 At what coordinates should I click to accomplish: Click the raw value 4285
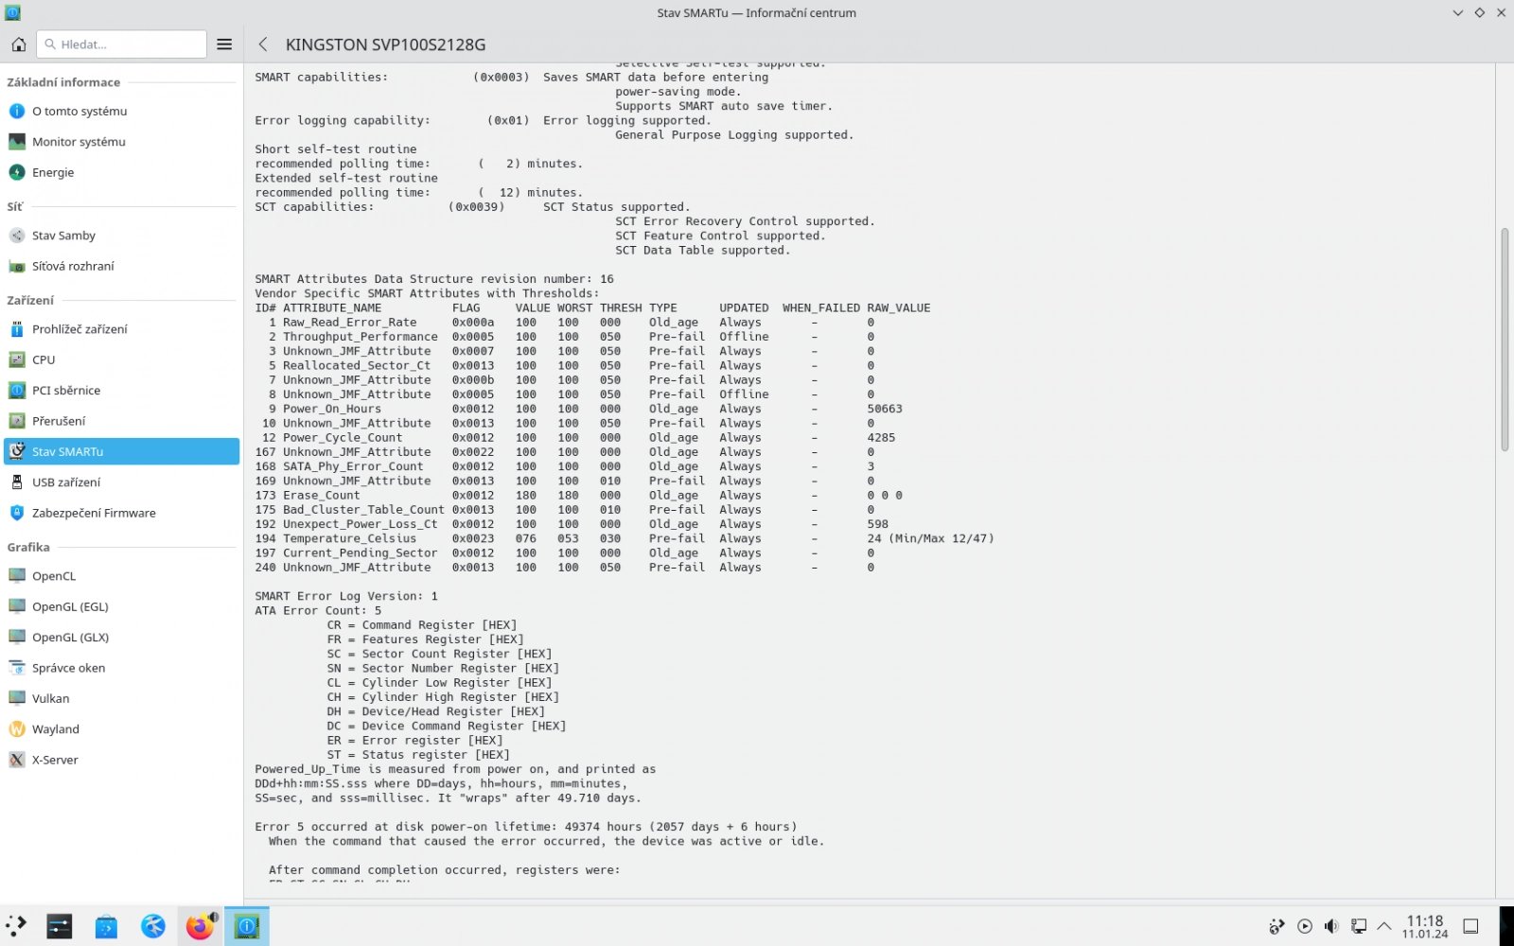tap(881, 437)
